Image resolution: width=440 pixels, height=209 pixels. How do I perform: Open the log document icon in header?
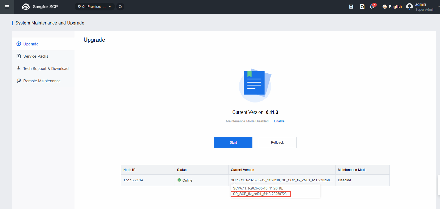(362, 7)
